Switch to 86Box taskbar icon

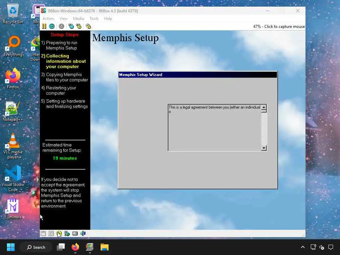pyautogui.click(x=90, y=247)
